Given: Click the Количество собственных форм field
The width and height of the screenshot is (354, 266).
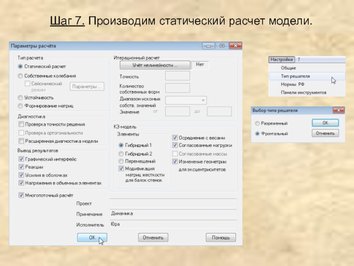Looking at the screenshot, I should [x=177, y=88].
